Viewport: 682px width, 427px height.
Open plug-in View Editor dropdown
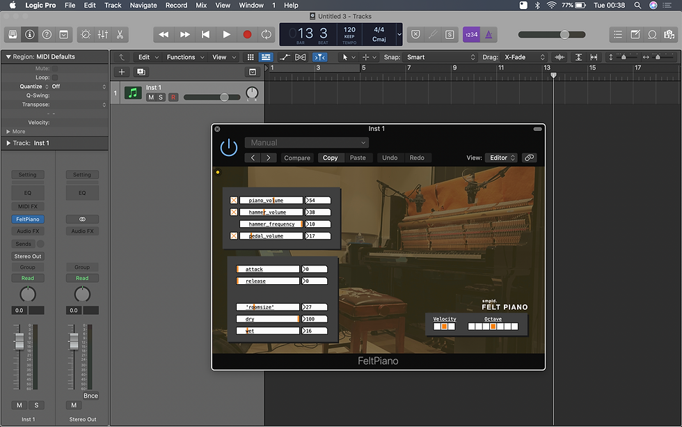coord(501,157)
